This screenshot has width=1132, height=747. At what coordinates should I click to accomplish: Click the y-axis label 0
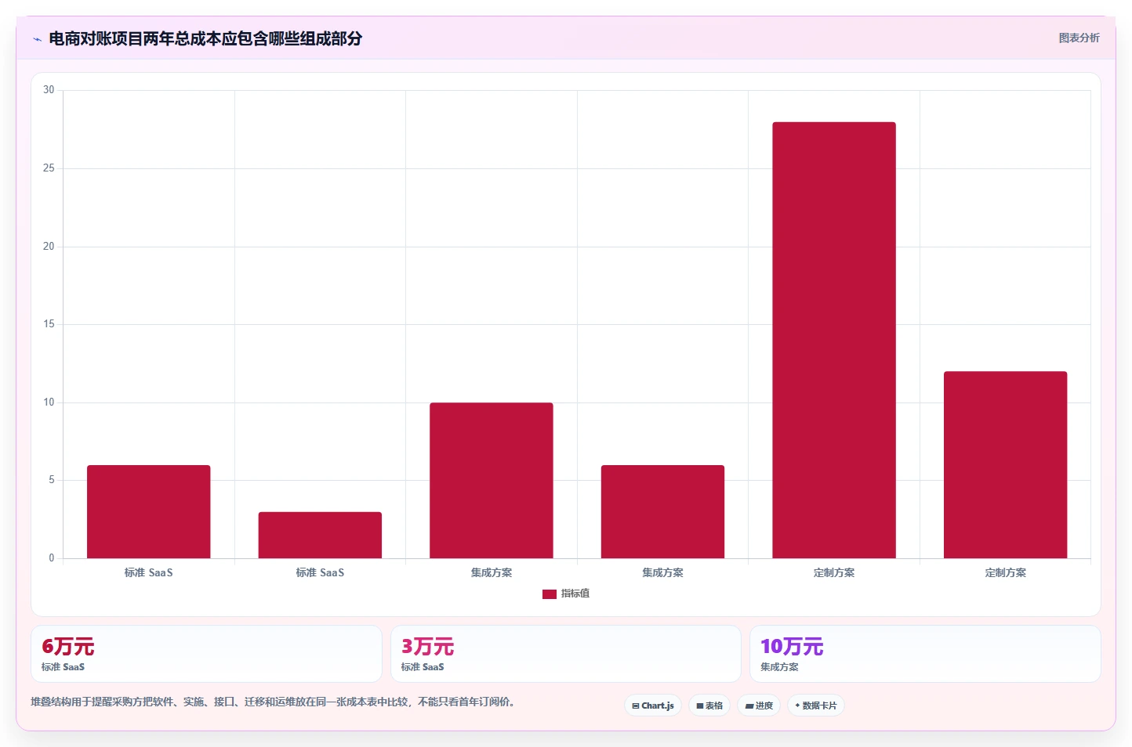pyautogui.click(x=52, y=558)
